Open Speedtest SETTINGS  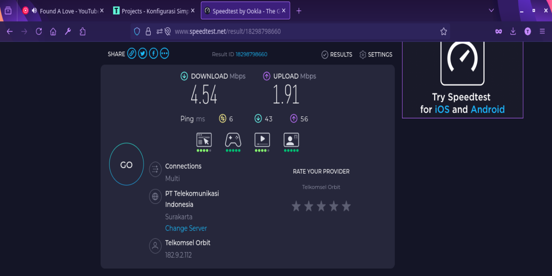click(x=376, y=54)
